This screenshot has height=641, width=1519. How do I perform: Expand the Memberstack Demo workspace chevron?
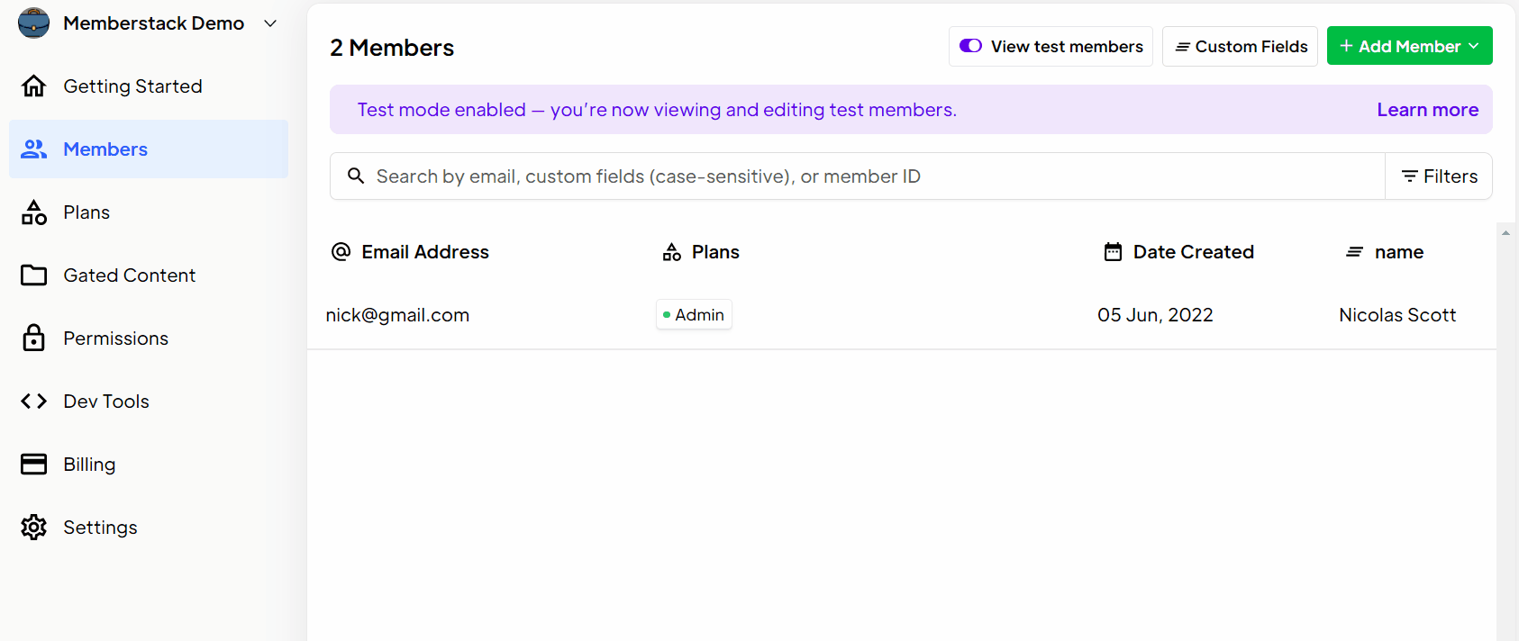270,23
